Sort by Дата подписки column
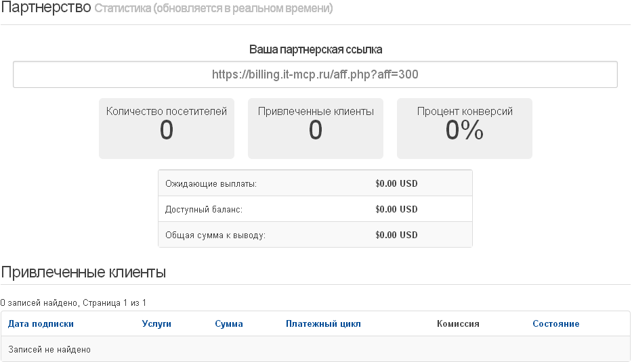 tap(41, 323)
